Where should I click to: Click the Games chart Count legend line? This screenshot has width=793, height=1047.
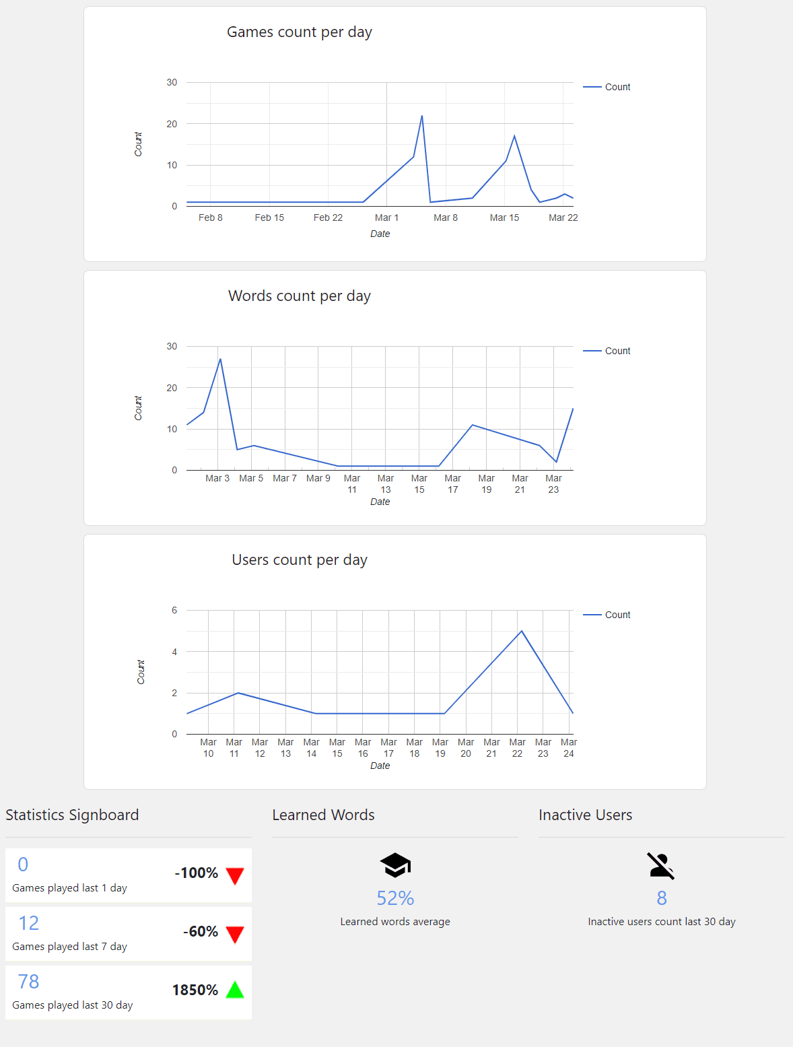592,87
